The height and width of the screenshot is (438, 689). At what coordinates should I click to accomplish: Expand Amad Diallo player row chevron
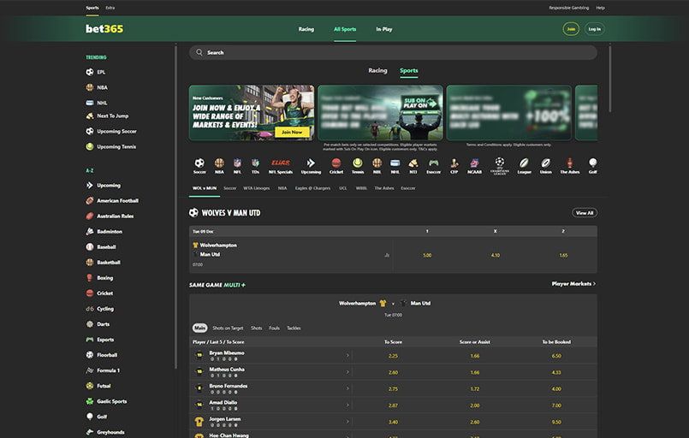(347, 405)
